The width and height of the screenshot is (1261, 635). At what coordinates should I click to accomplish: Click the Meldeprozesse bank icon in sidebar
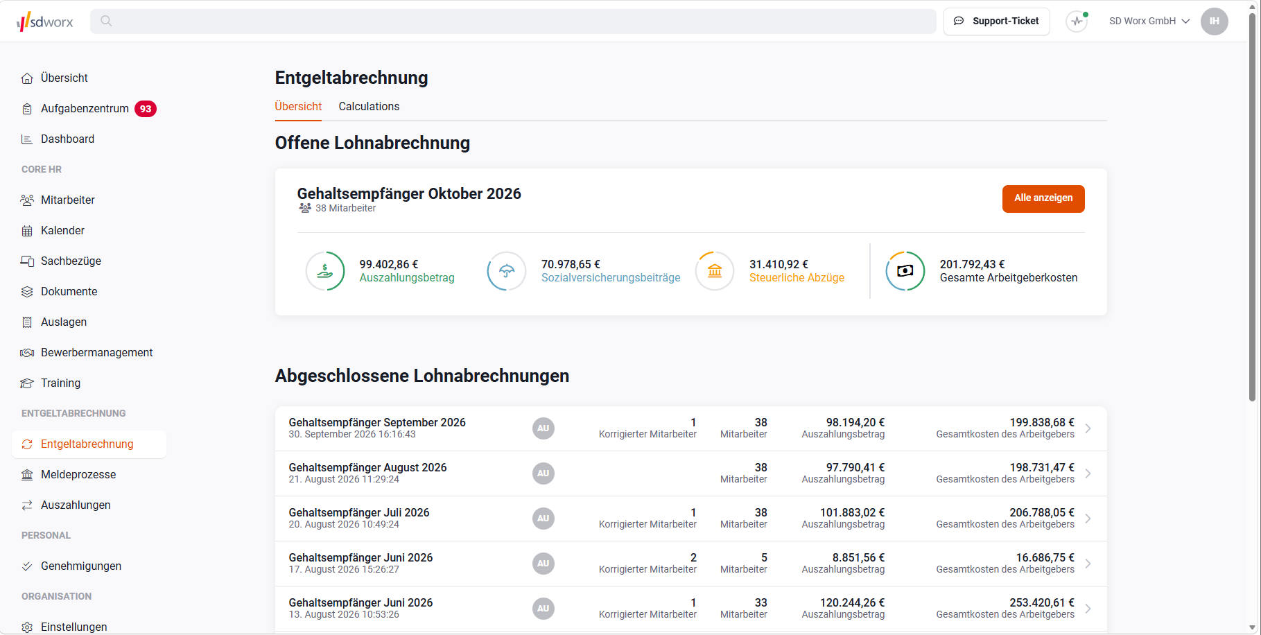(27, 475)
